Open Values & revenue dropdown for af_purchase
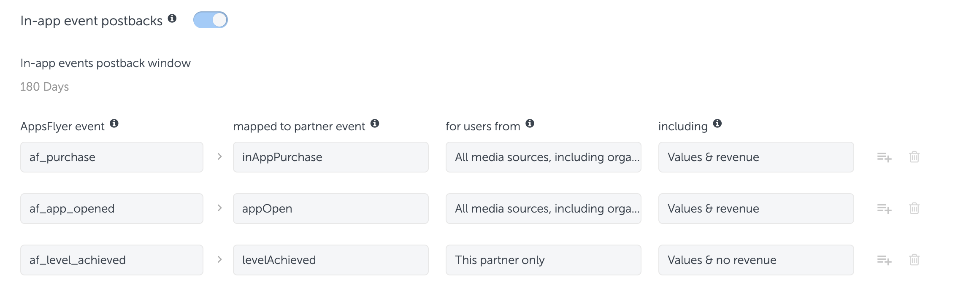 (x=756, y=157)
